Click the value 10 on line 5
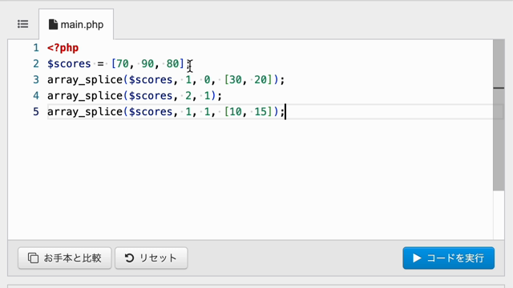 [235, 112]
